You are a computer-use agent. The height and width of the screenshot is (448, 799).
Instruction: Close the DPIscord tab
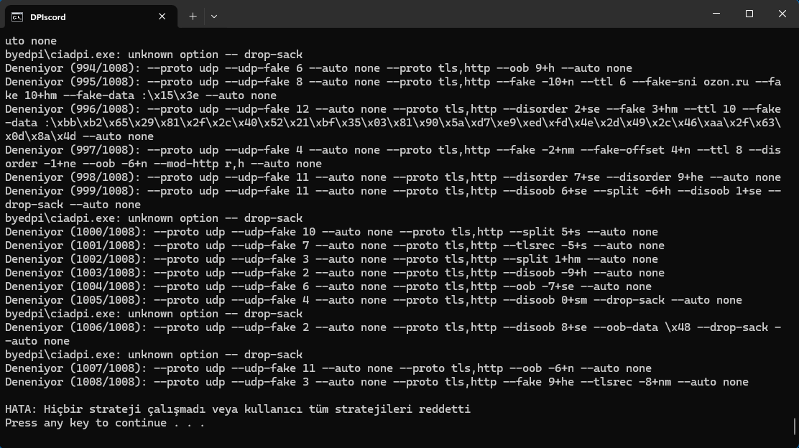coord(162,17)
